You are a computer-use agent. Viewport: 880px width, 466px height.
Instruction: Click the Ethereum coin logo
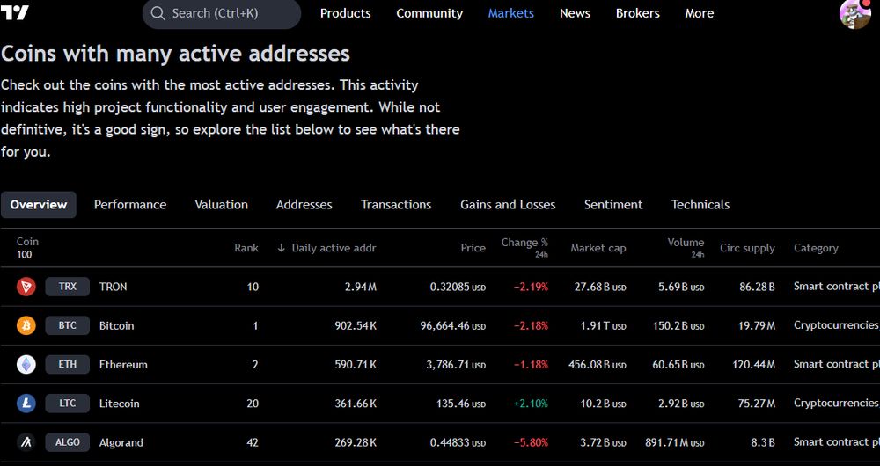point(26,365)
